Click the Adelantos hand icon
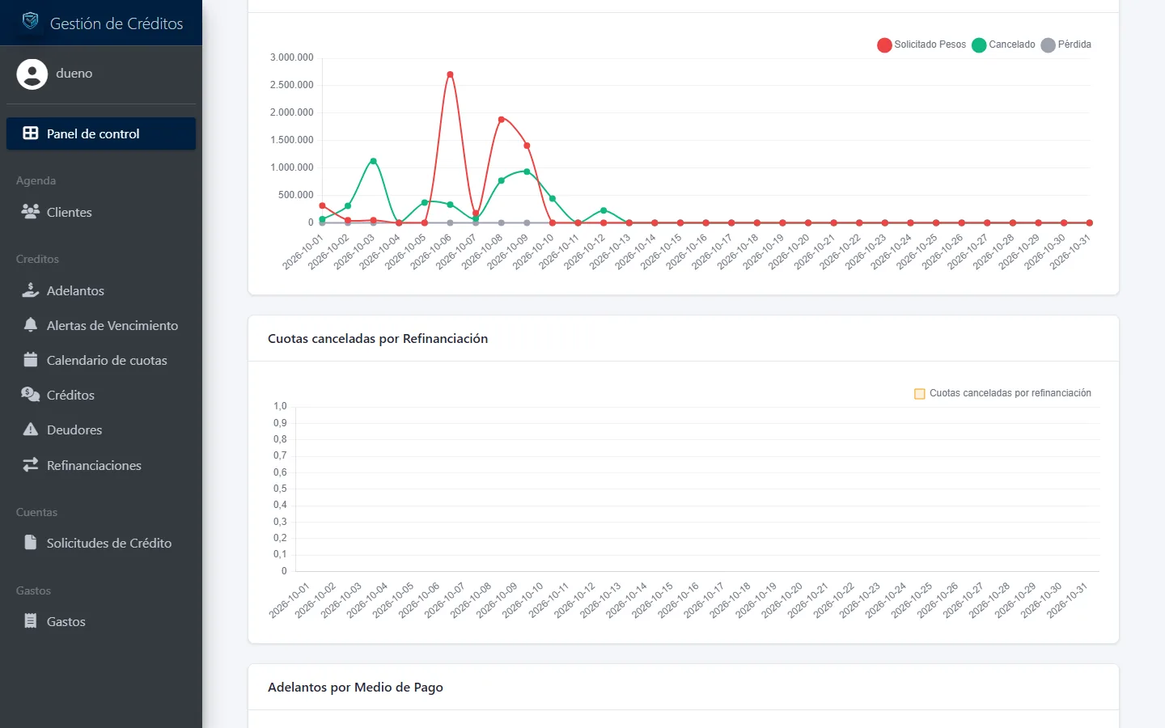The image size is (1165, 728). (31, 290)
